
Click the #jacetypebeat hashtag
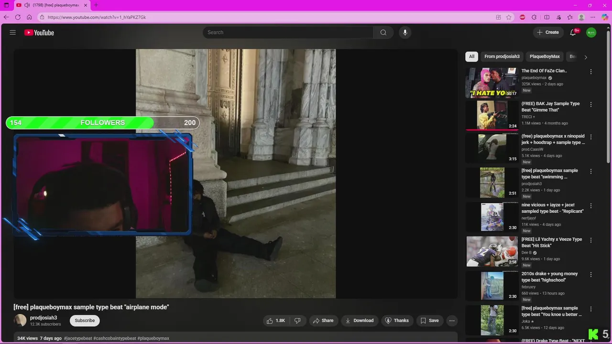[78, 338]
